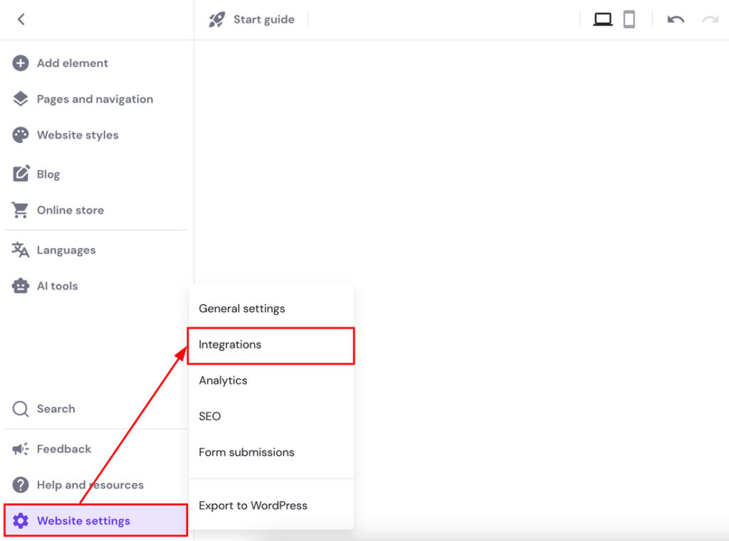Screen dimensions: 729x541
Task: Open the Add element panel
Action: tap(21, 63)
